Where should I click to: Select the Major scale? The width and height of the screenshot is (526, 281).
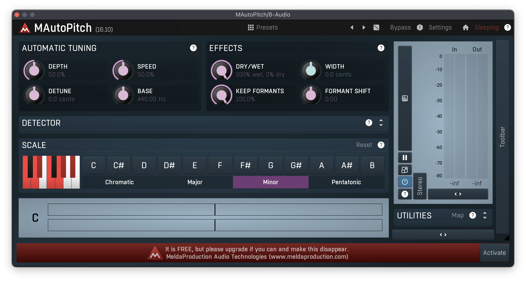click(x=195, y=182)
